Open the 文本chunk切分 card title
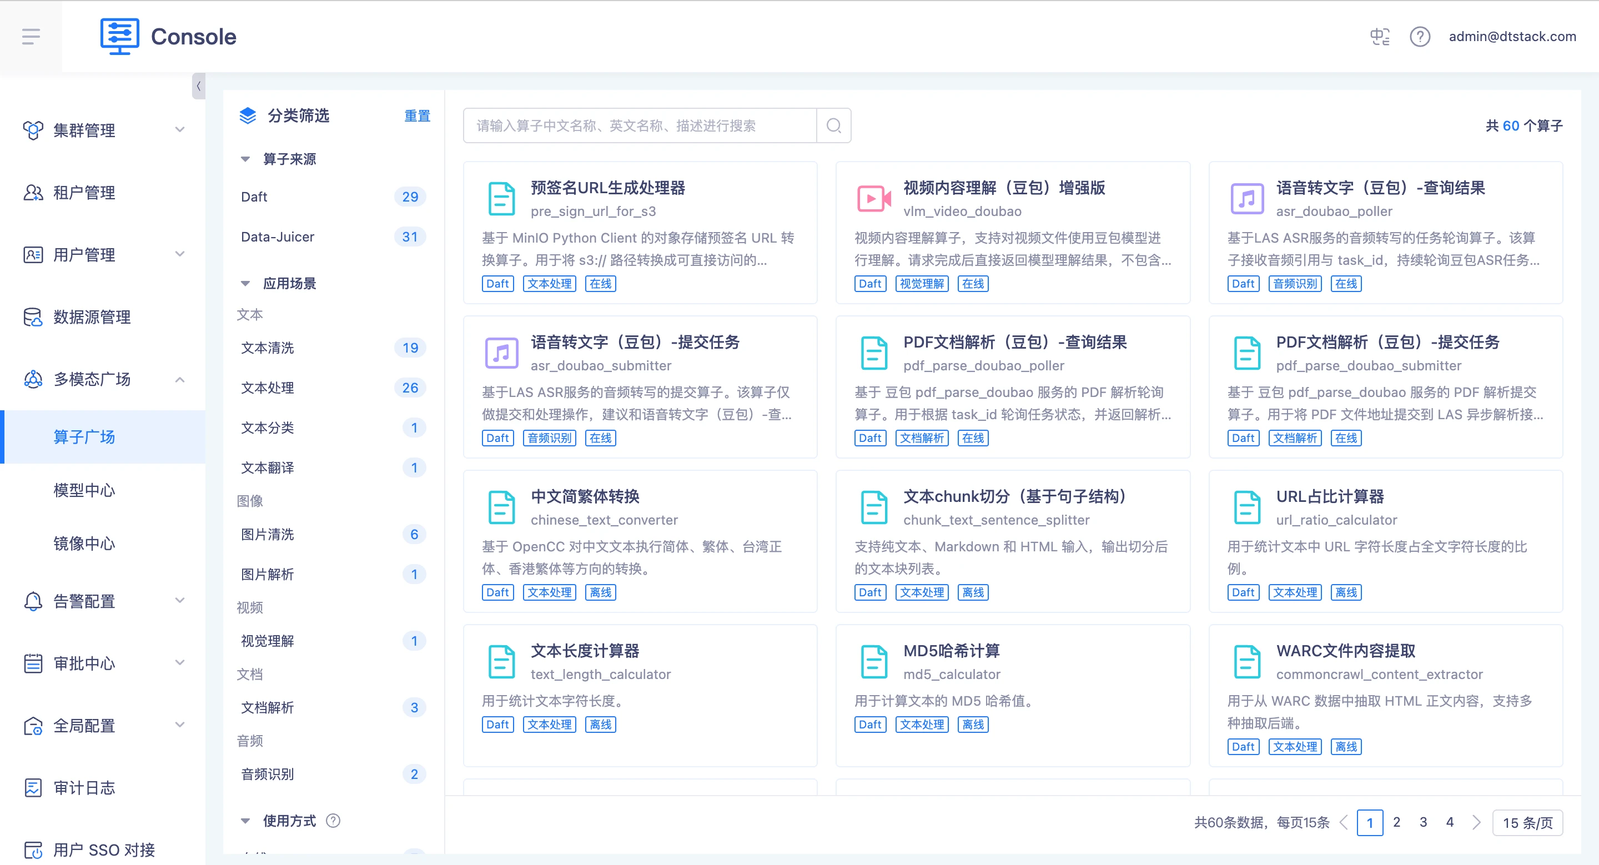This screenshot has width=1599, height=865. click(x=1014, y=496)
